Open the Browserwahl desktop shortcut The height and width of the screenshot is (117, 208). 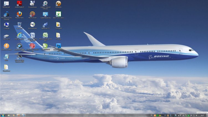pyautogui.click(x=6, y=4)
